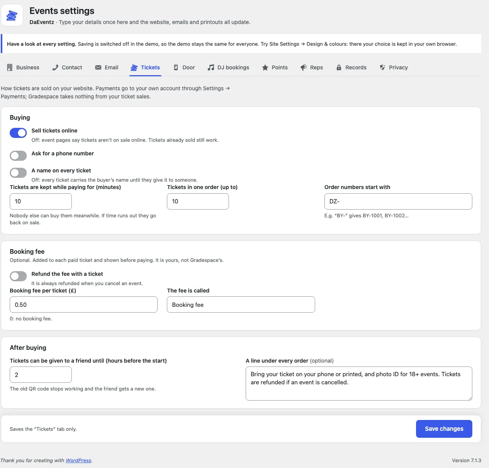Open the Points tab
Screen dimensions: 489x468
(x=275, y=67)
